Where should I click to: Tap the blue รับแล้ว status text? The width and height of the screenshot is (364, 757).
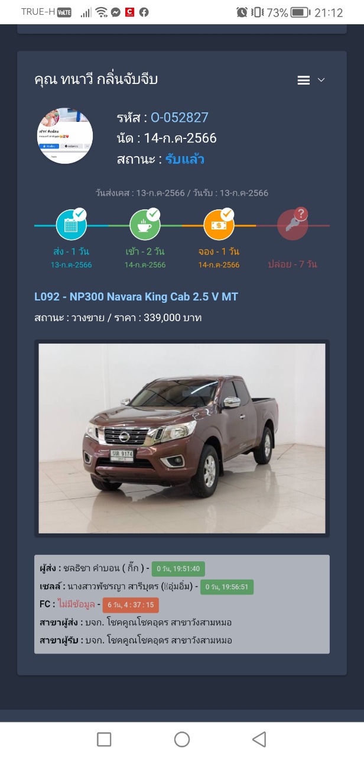point(185,160)
